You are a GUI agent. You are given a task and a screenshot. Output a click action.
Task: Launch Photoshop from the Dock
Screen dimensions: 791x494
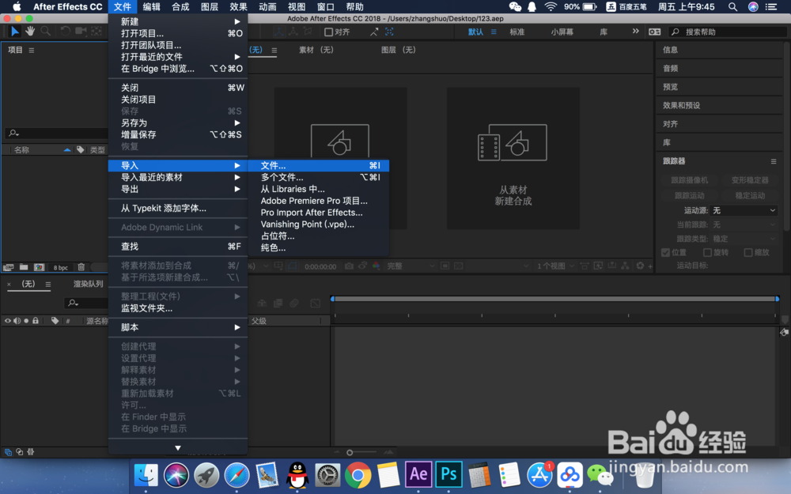click(448, 475)
